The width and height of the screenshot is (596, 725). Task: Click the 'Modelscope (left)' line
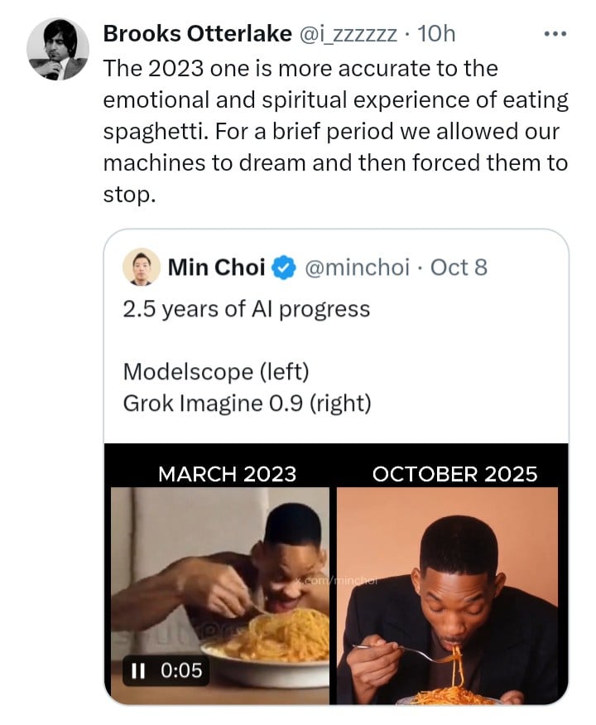point(216,371)
